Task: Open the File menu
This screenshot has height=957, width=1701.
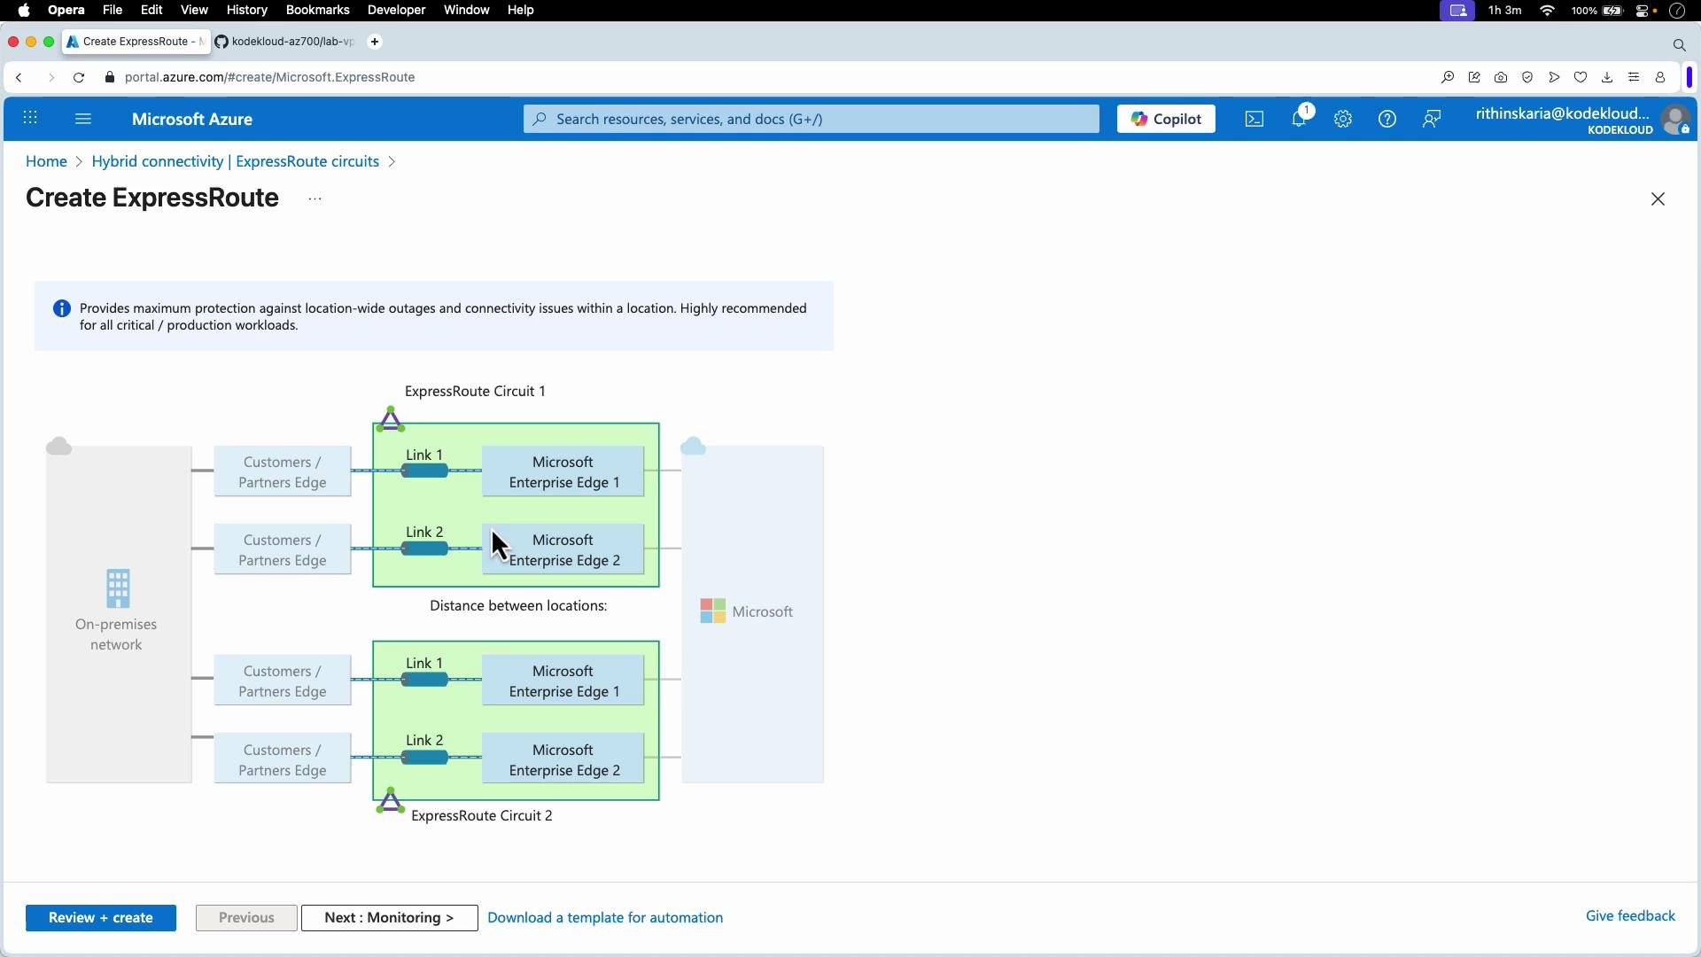Action: [113, 11]
